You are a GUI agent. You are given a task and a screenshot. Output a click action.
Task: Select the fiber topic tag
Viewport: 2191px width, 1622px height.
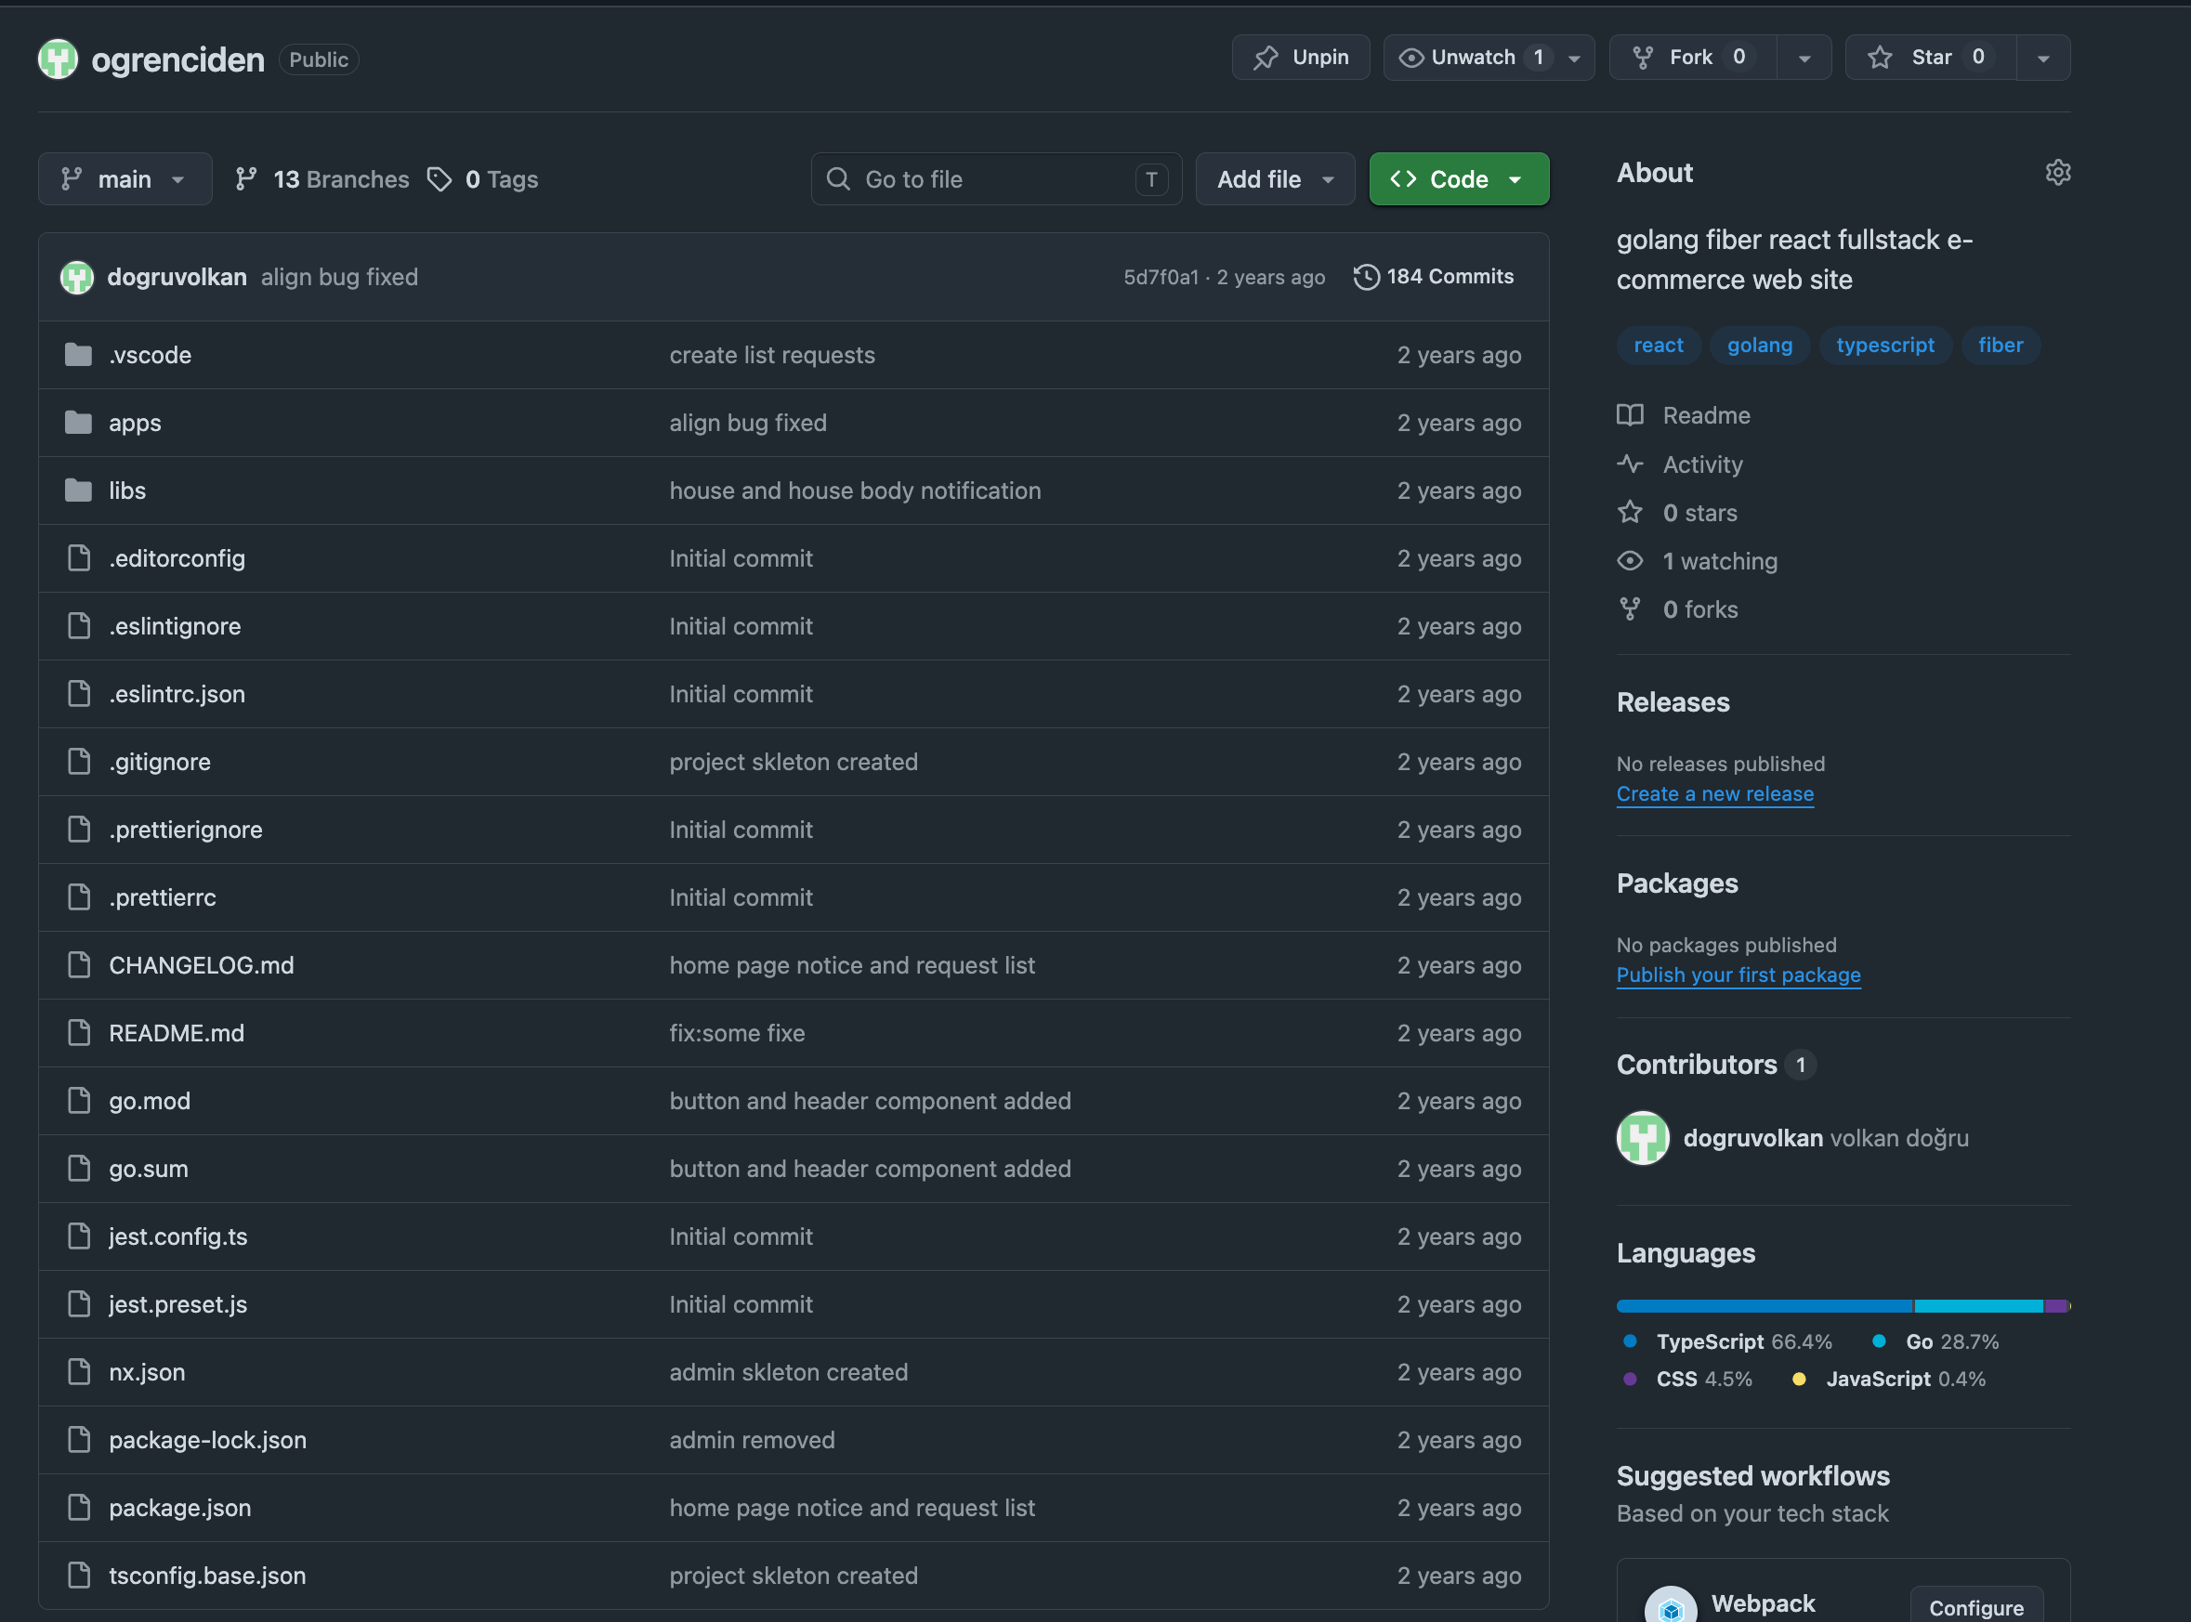(x=2001, y=345)
